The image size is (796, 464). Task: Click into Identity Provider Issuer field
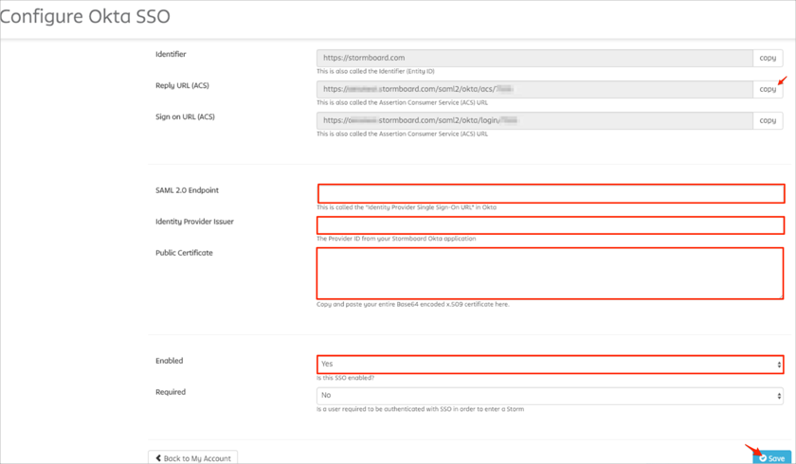[x=551, y=224]
